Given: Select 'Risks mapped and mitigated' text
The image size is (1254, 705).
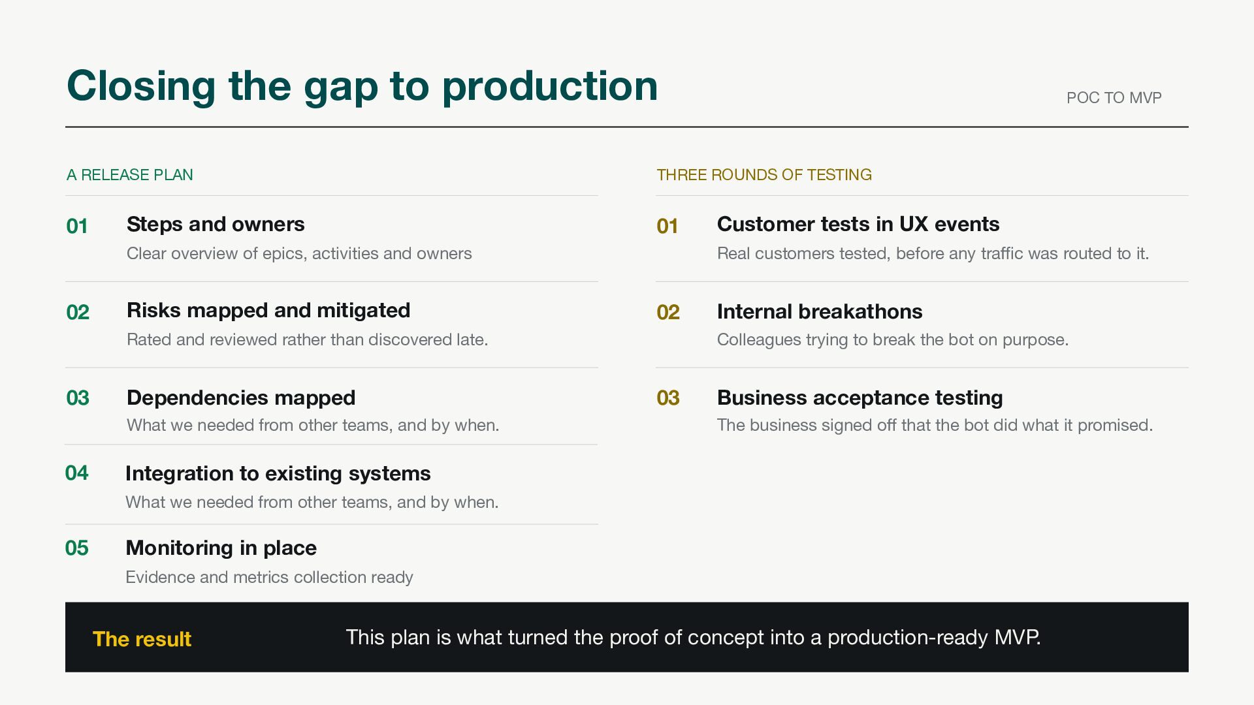Looking at the screenshot, I should point(268,310).
